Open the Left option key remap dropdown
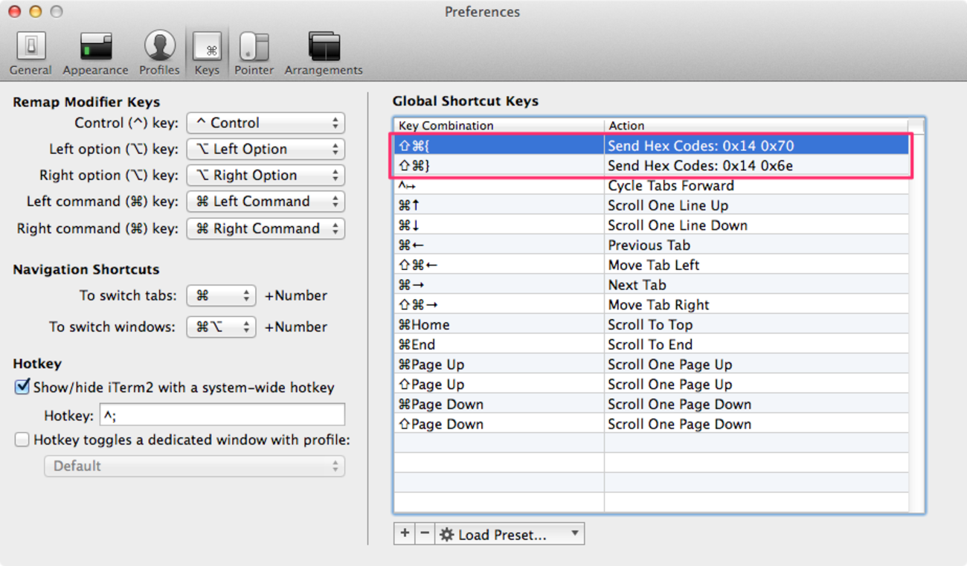The width and height of the screenshot is (967, 566). click(266, 149)
